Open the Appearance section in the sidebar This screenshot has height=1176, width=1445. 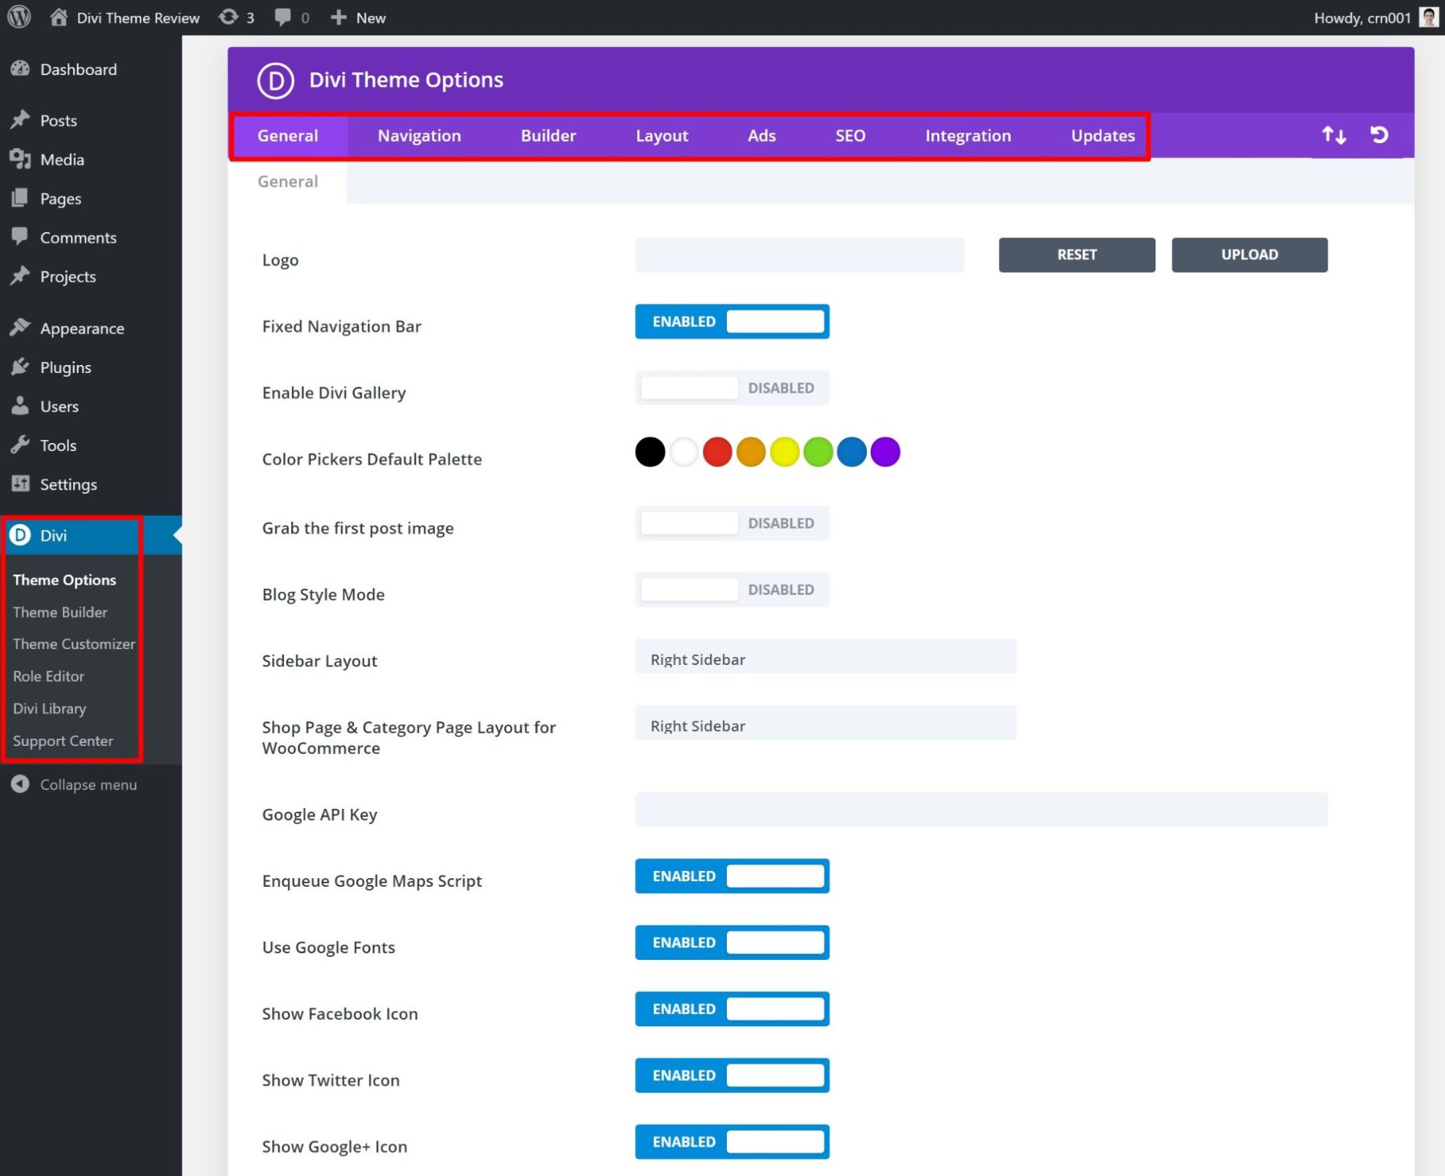tap(81, 328)
